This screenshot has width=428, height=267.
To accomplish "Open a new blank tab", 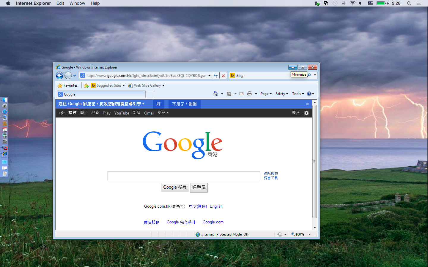I will [x=150, y=94].
